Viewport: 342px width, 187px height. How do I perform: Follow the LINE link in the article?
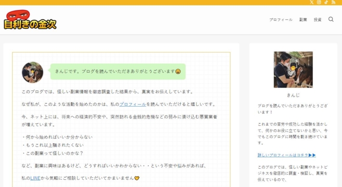pyautogui.click(x=35, y=178)
